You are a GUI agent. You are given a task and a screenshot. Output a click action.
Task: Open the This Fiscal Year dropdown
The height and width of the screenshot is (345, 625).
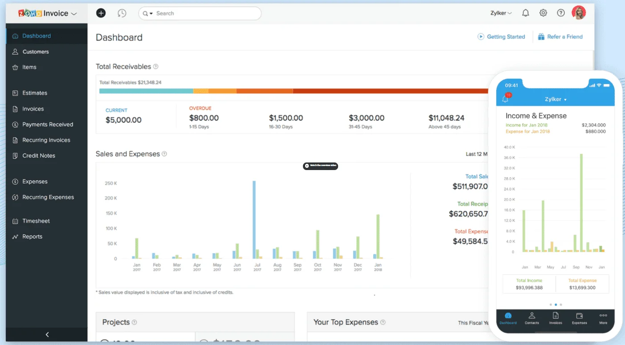[473, 323]
